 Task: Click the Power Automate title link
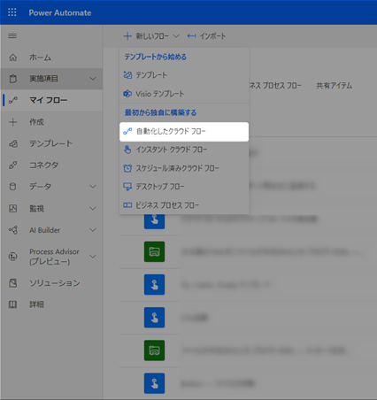tap(60, 12)
